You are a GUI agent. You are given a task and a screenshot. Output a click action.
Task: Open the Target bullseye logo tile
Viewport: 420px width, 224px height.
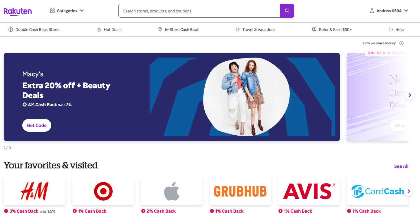pyautogui.click(x=103, y=191)
